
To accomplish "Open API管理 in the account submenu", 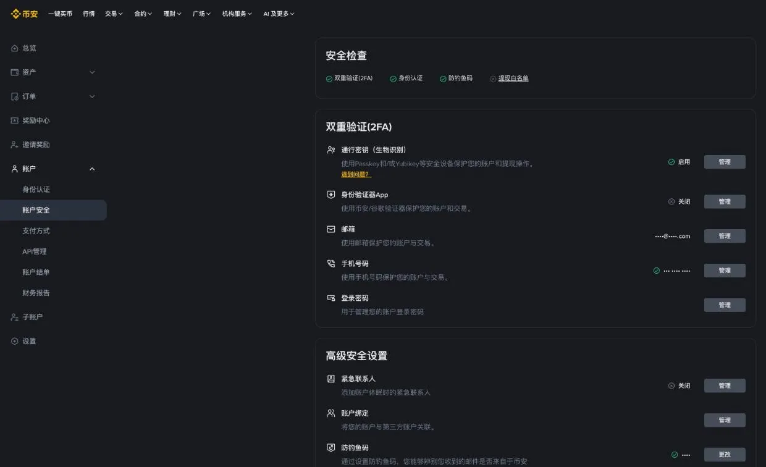I will tap(35, 251).
